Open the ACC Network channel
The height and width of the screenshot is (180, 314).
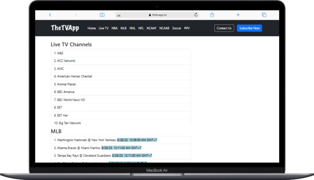coord(121,61)
